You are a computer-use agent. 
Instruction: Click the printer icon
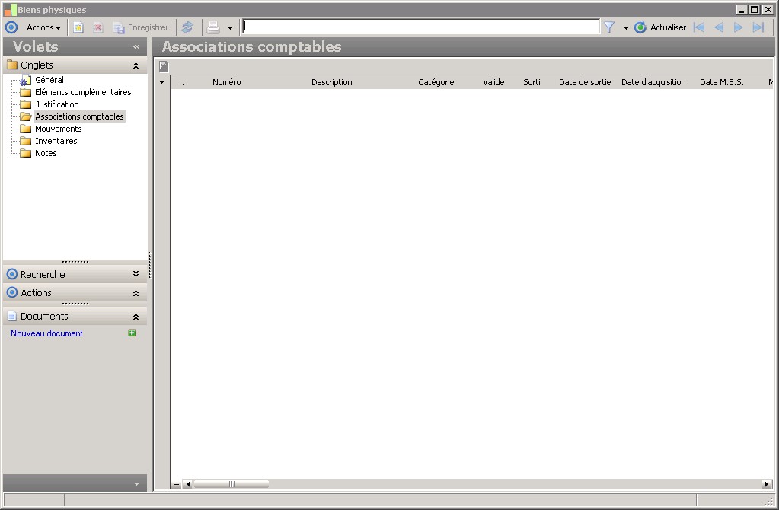click(213, 27)
